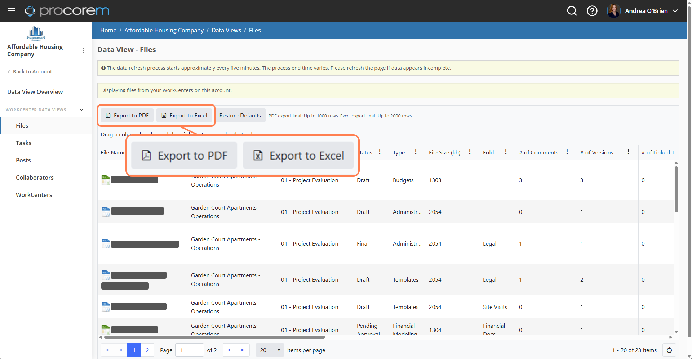Select Posts in the sidebar

[x=46, y=160]
